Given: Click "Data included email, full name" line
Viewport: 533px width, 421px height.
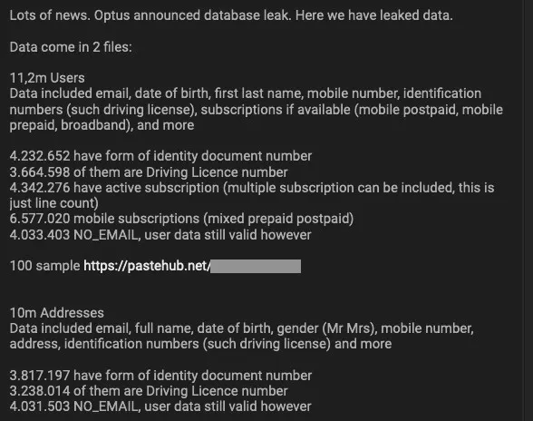Looking at the screenshot, I should (x=242, y=328).
